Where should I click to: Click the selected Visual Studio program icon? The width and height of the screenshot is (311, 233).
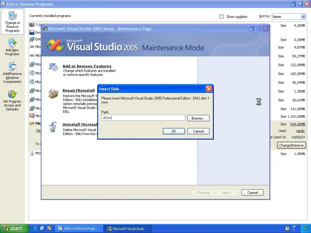click(32, 123)
